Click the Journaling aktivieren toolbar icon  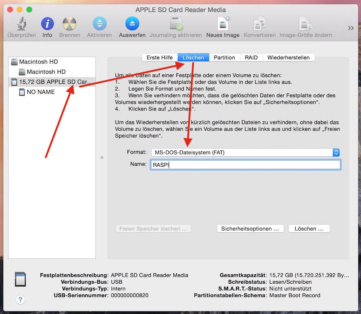click(177, 23)
